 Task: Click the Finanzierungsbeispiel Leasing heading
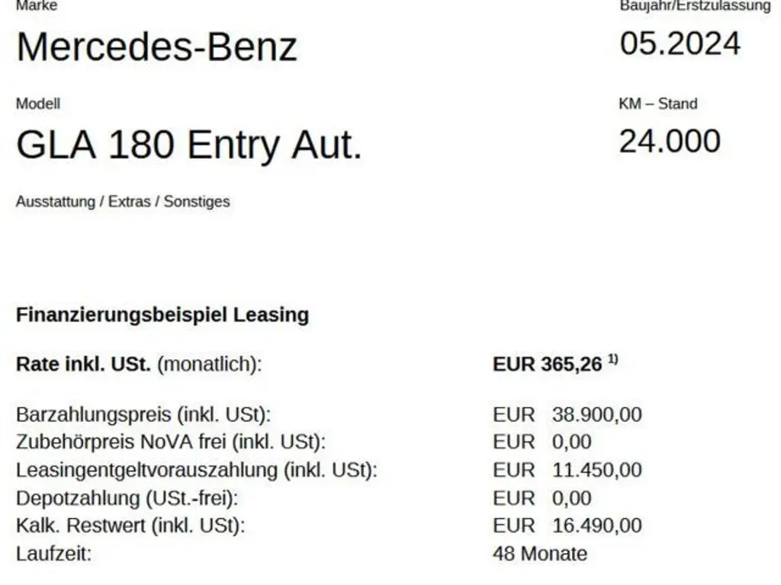162,315
